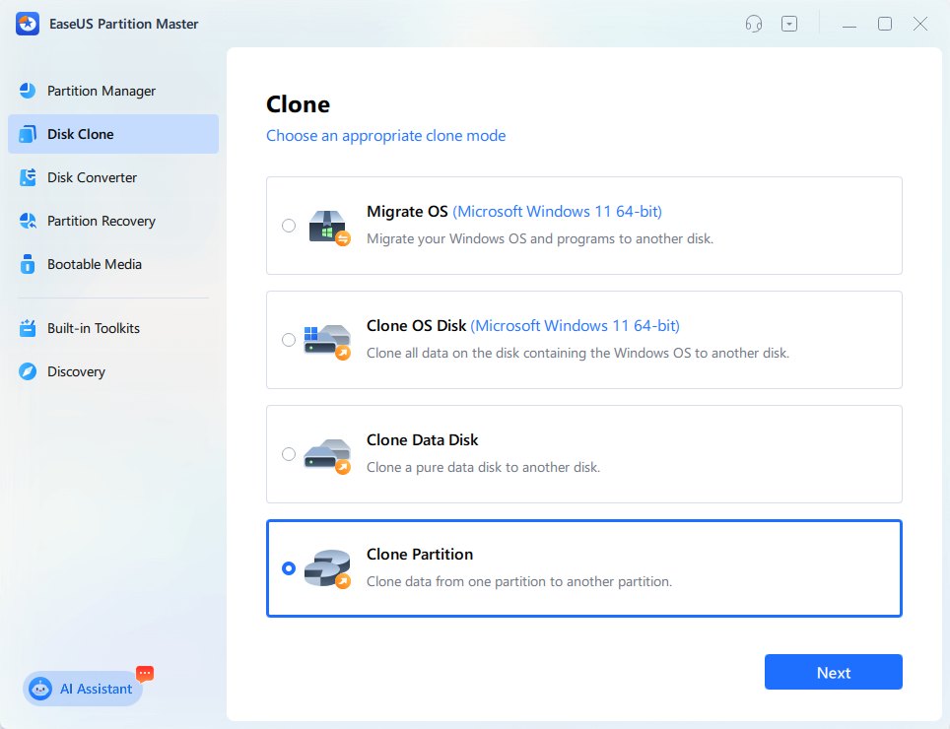The width and height of the screenshot is (950, 729).
Task: Click the Partition Recovery sidebar icon
Action: pos(28,221)
